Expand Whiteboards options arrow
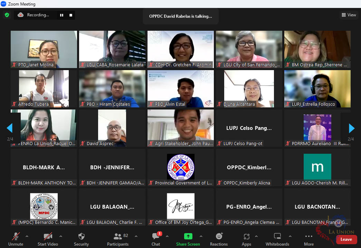 pos(290,236)
